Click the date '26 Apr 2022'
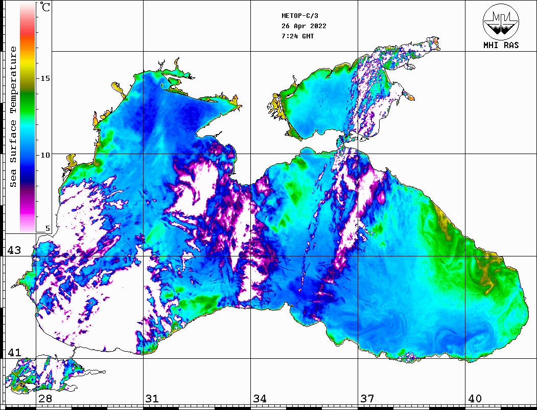The width and height of the screenshot is (537, 410). tap(304, 26)
